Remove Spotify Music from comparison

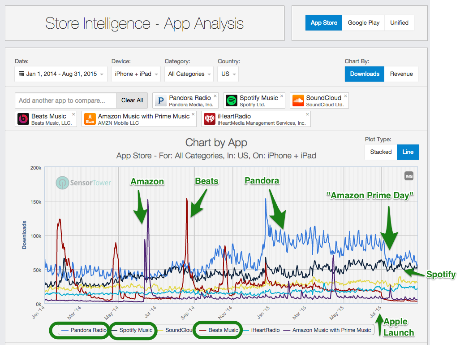coord(282,96)
